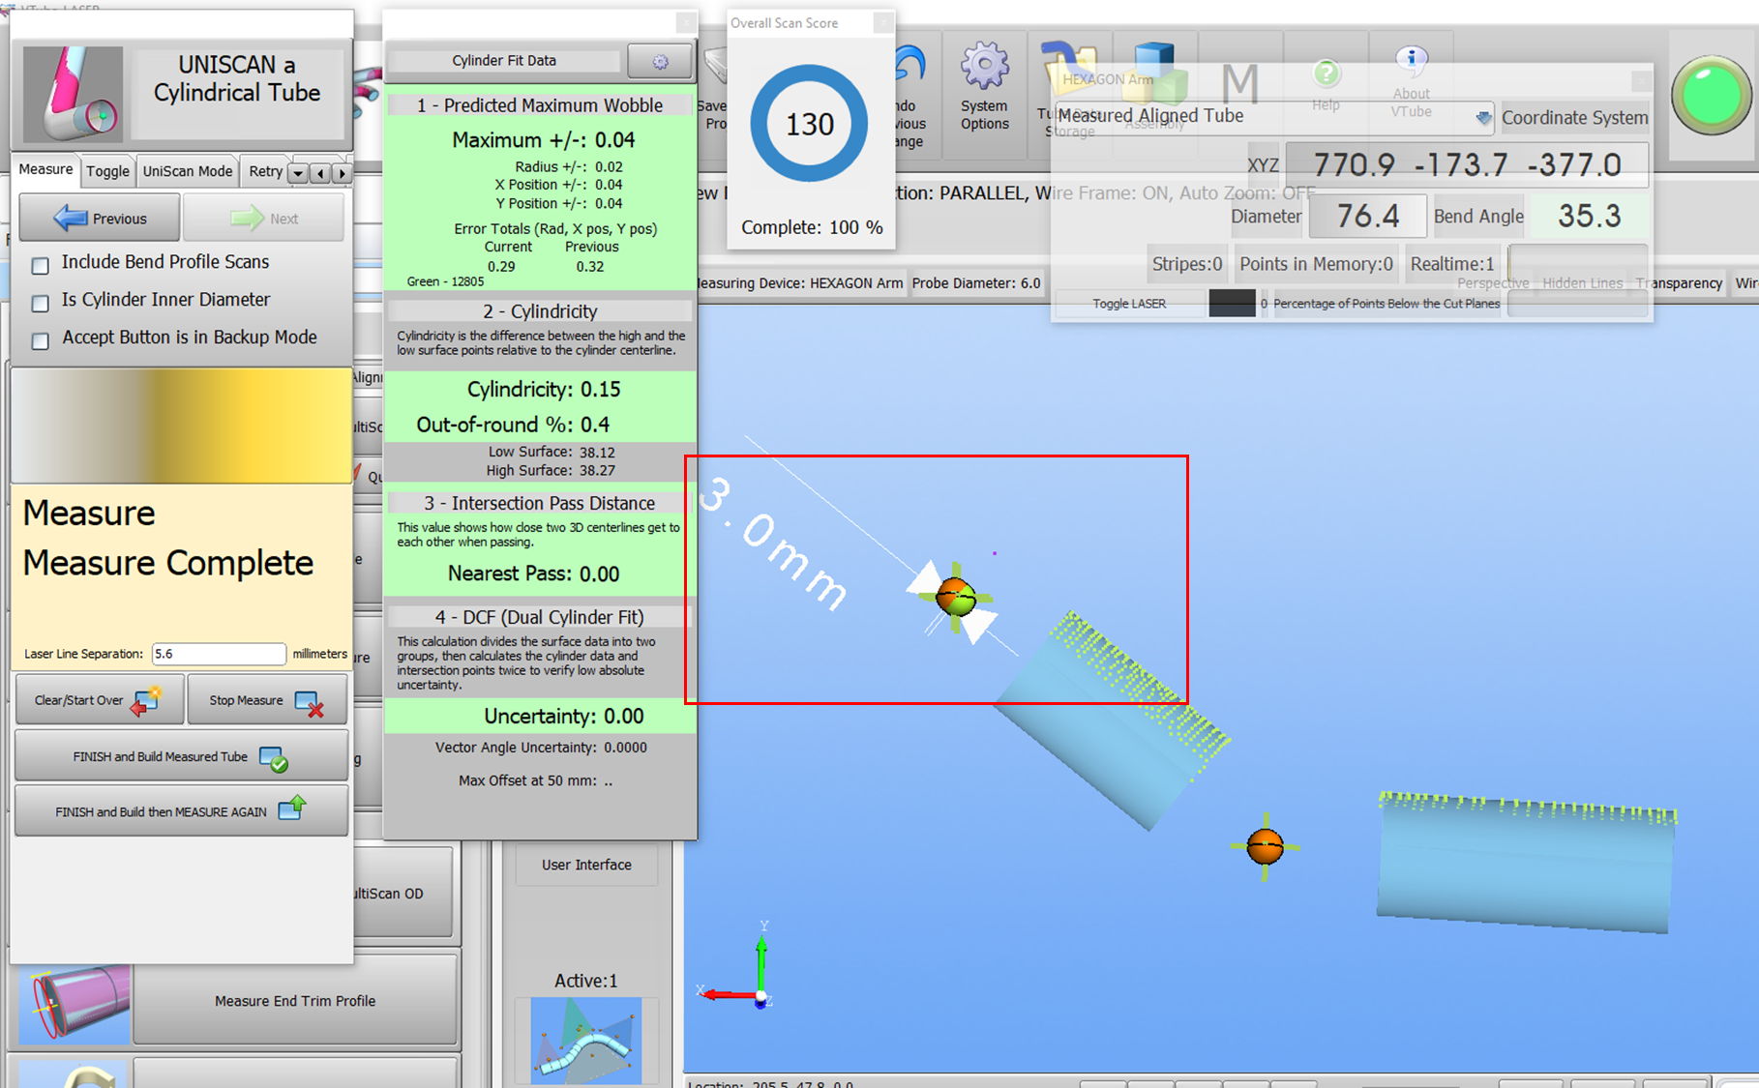Click the Active:1 tube thumbnail
Viewport: 1759px width, 1088px height.
(586, 1041)
